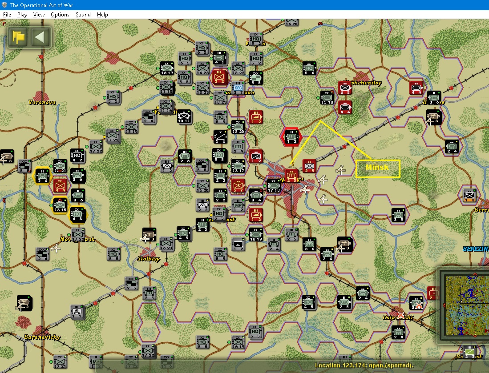
Task: Open the Play menu
Action: click(22, 15)
